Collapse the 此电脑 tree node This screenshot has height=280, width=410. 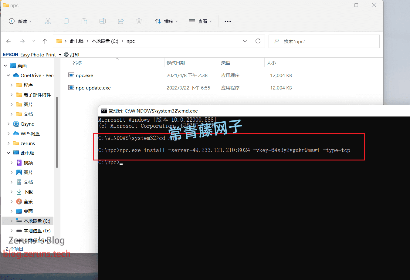tap(8, 153)
